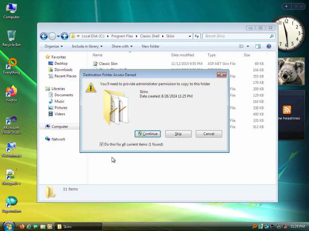Click the Explorer forward arrow button

point(52,36)
